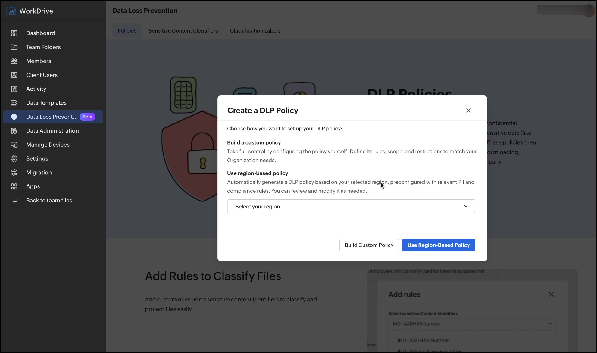This screenshot has height=353, width=597.
Task: Click the Apps grid icon
Action: click(x=14, y=186)
